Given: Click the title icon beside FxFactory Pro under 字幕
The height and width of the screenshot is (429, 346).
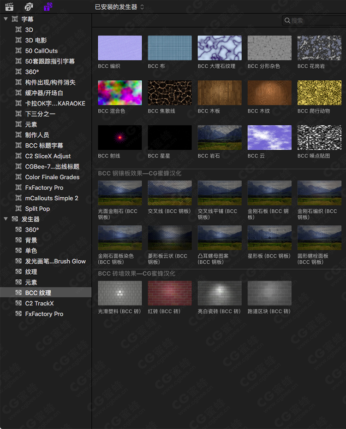Looking at the screenshot, I should pos(18,188).
